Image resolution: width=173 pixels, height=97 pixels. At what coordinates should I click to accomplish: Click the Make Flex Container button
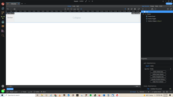[x=158, y=82]
